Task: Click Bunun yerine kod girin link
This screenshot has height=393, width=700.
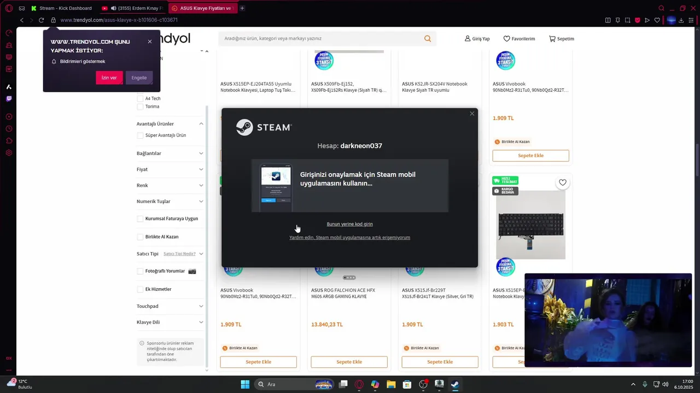Action: [349, 224]
